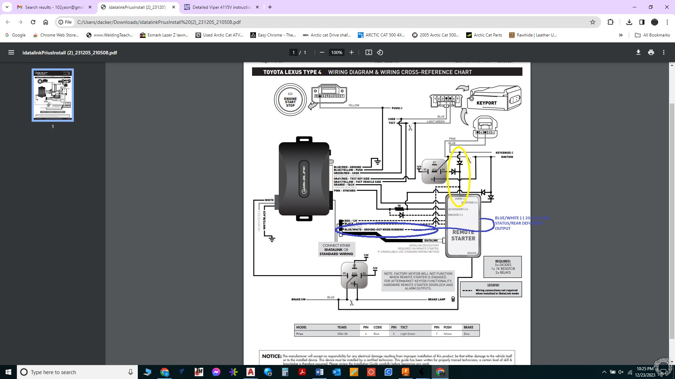The width and height of the screenshot is (675, 379).
Task: Click the browser back navigation arrow
Action: (x=9, y=22)
